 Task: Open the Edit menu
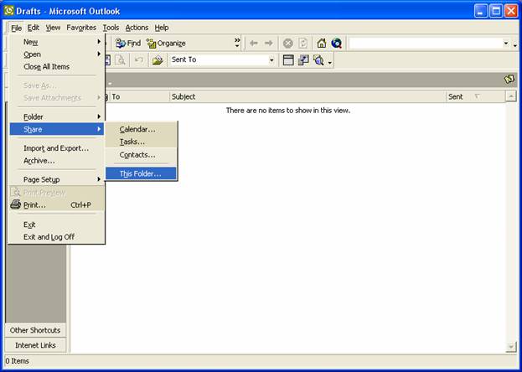tap(34, 28)
